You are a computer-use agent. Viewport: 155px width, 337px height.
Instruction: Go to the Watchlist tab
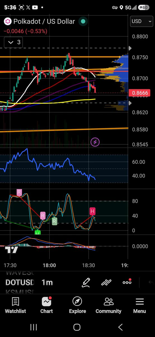tap(15, 306)
